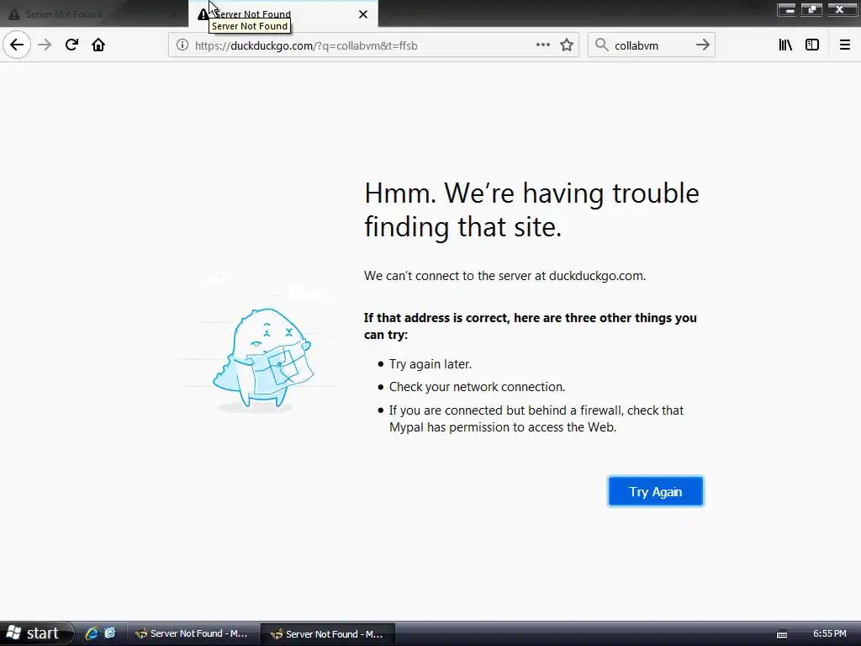Screen dimensions: 861x646
Task: Restore down the browser window
Action: (811, 8)
